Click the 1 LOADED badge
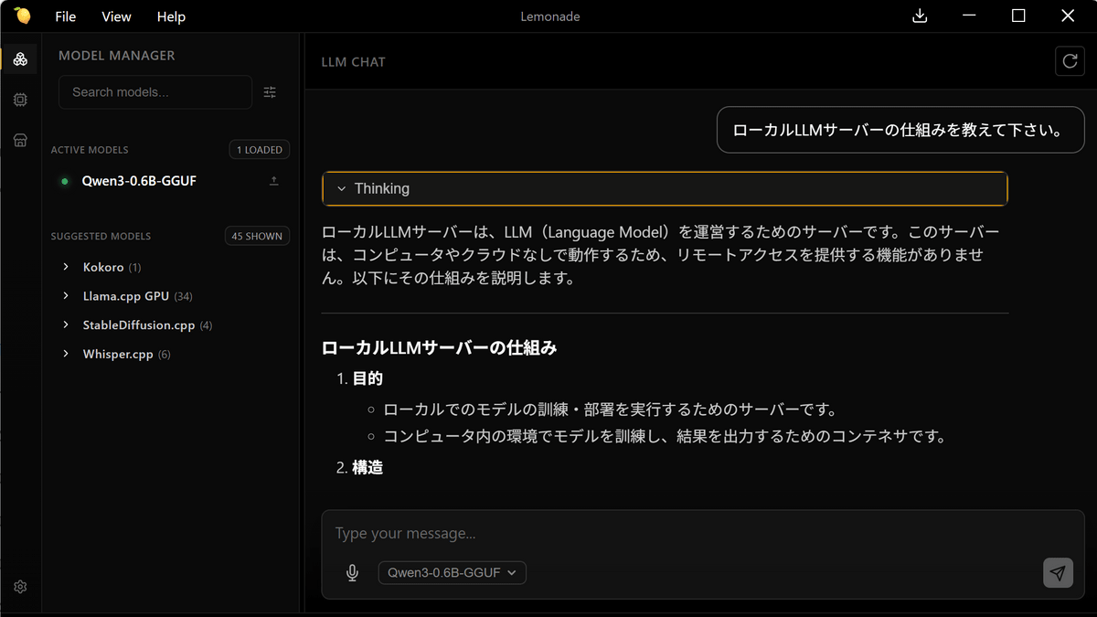 259,149
